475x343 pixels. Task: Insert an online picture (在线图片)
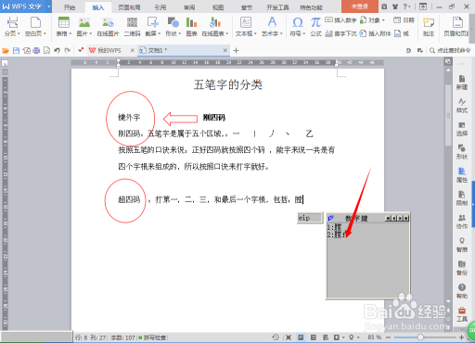108,27
